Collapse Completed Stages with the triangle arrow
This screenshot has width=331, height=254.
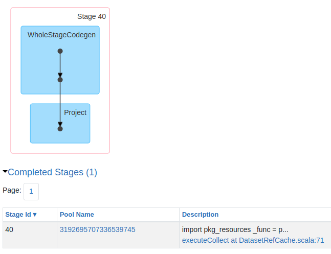click(x=5, y=172)
